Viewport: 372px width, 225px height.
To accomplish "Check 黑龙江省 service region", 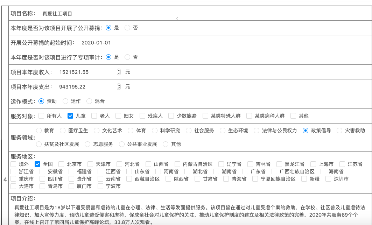I will click(x=279, y=164).
